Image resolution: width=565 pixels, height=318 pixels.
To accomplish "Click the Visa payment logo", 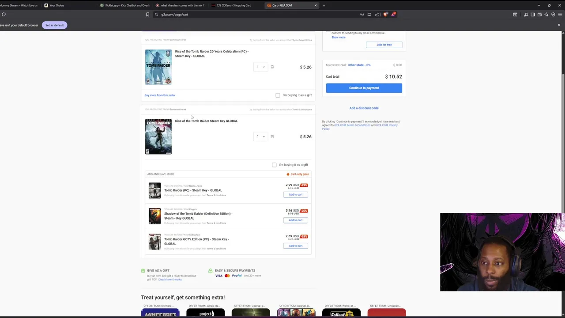I will (219, 276).
